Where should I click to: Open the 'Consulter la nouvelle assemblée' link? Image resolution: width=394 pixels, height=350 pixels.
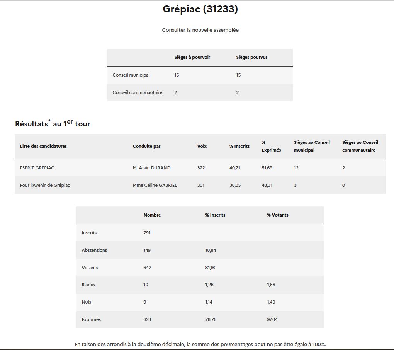tap(200, 30)
